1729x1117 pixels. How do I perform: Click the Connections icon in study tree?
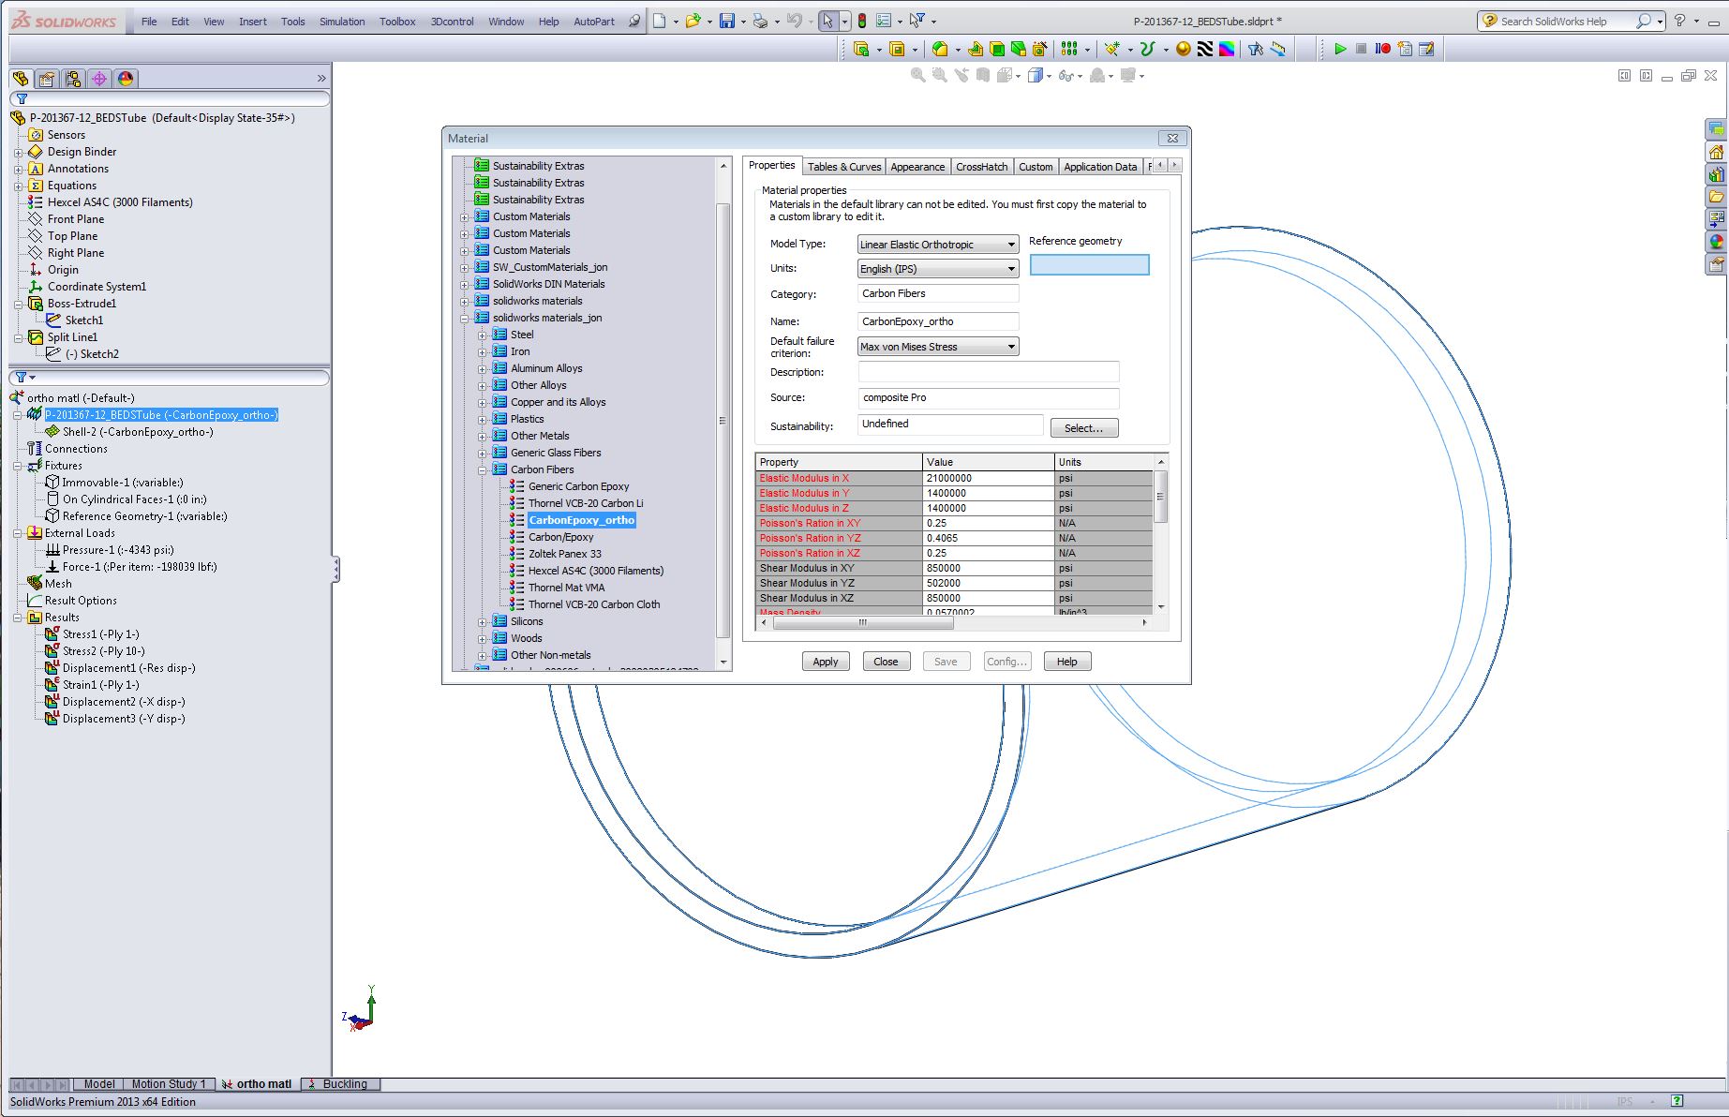pyautogui.click(x=35, y=448)
